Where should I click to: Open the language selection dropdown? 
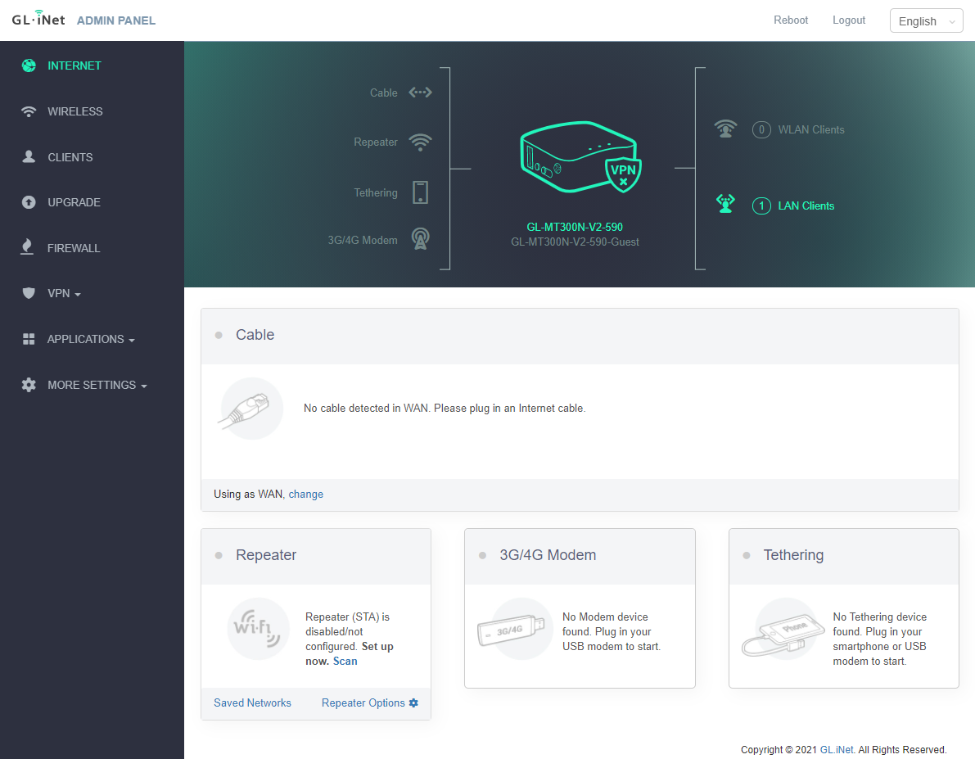(x=926, y=21)
